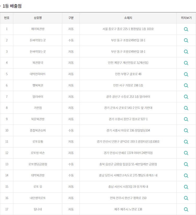Select store name 로또 유
196x215 pixels.
(x=38, y=187)
